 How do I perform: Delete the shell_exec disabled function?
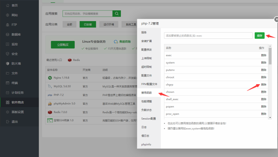(264, 99)
